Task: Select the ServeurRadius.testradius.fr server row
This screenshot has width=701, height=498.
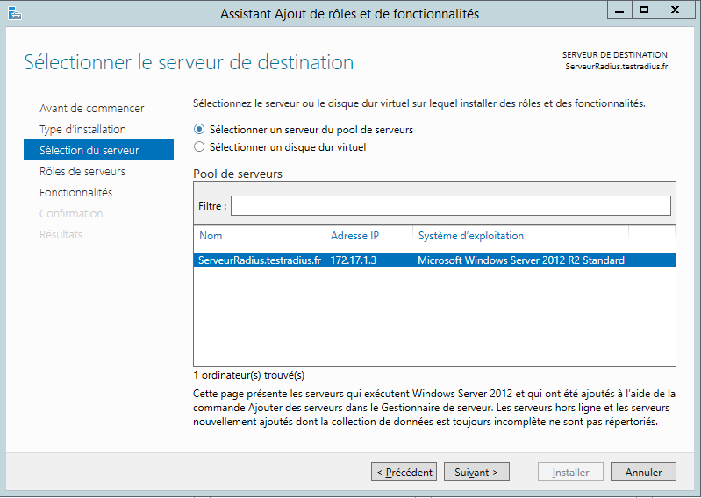Action: tap(433, 260)
